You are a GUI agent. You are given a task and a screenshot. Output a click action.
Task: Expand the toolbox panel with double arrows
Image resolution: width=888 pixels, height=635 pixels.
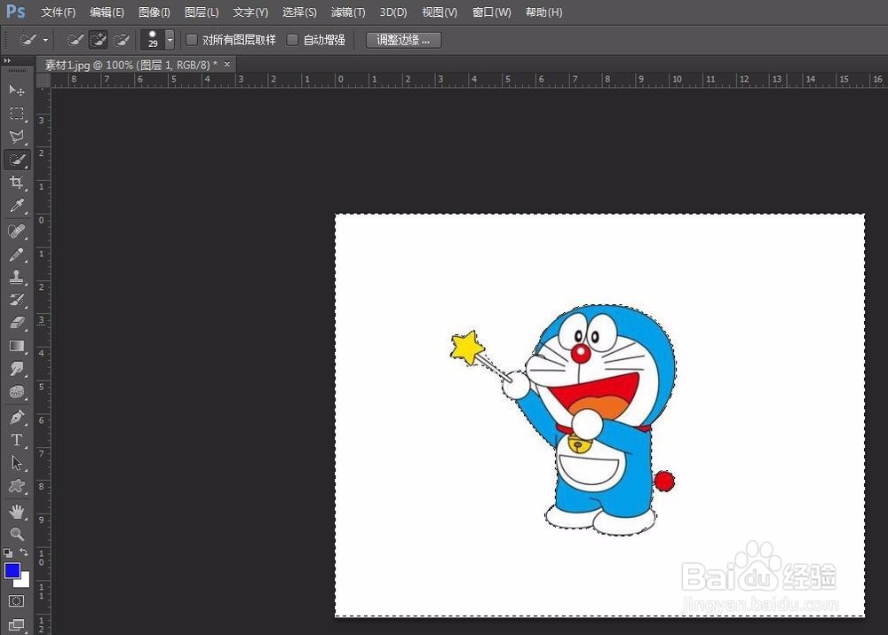(7, 60)
